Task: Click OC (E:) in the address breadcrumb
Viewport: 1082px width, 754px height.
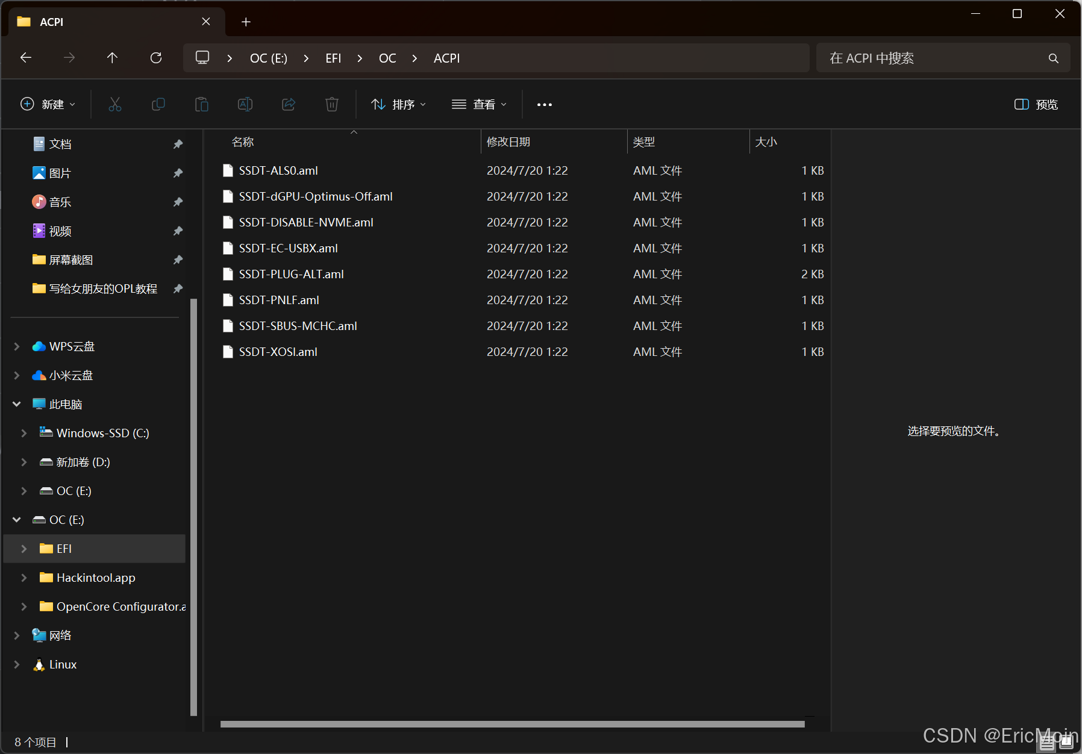Action: pos(269,58)
